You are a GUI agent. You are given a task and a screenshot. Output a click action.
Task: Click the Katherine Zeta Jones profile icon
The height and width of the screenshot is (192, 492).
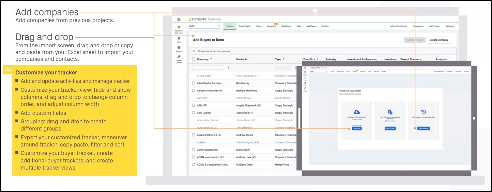179,27
